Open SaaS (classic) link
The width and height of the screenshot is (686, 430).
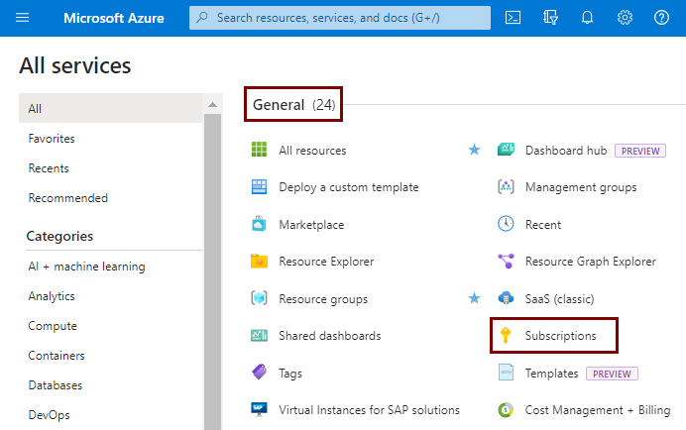tap(559, 299)
